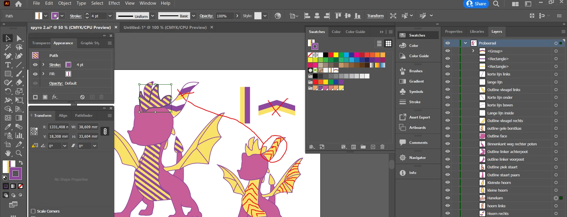Click the Style swatch in control bar

(x=258, y=16)
